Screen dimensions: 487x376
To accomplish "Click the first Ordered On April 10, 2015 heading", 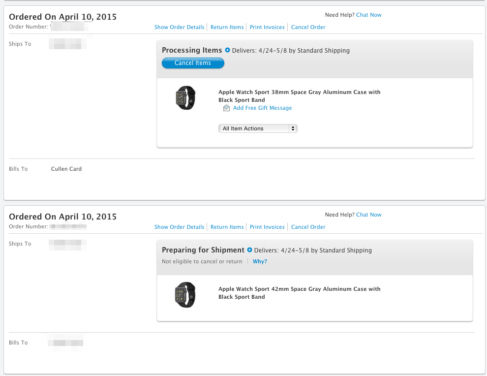I will [x=63, y=17].
